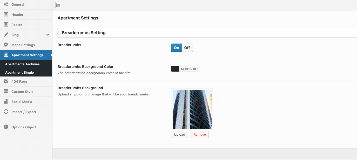
Task: Go to Apartment Single settings
Action: tap(19, 72)
